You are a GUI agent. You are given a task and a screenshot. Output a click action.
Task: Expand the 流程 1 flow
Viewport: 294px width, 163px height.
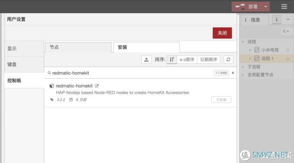pyautogui.click(x=250, y=58)
